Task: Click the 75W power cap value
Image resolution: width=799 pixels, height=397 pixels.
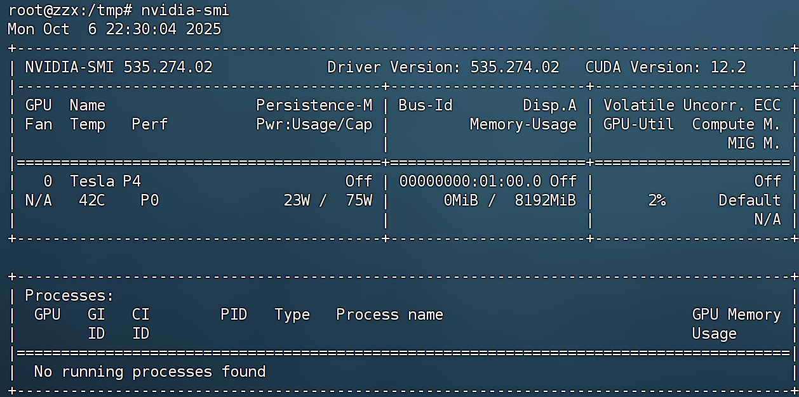Action: (x=358, y=200)
